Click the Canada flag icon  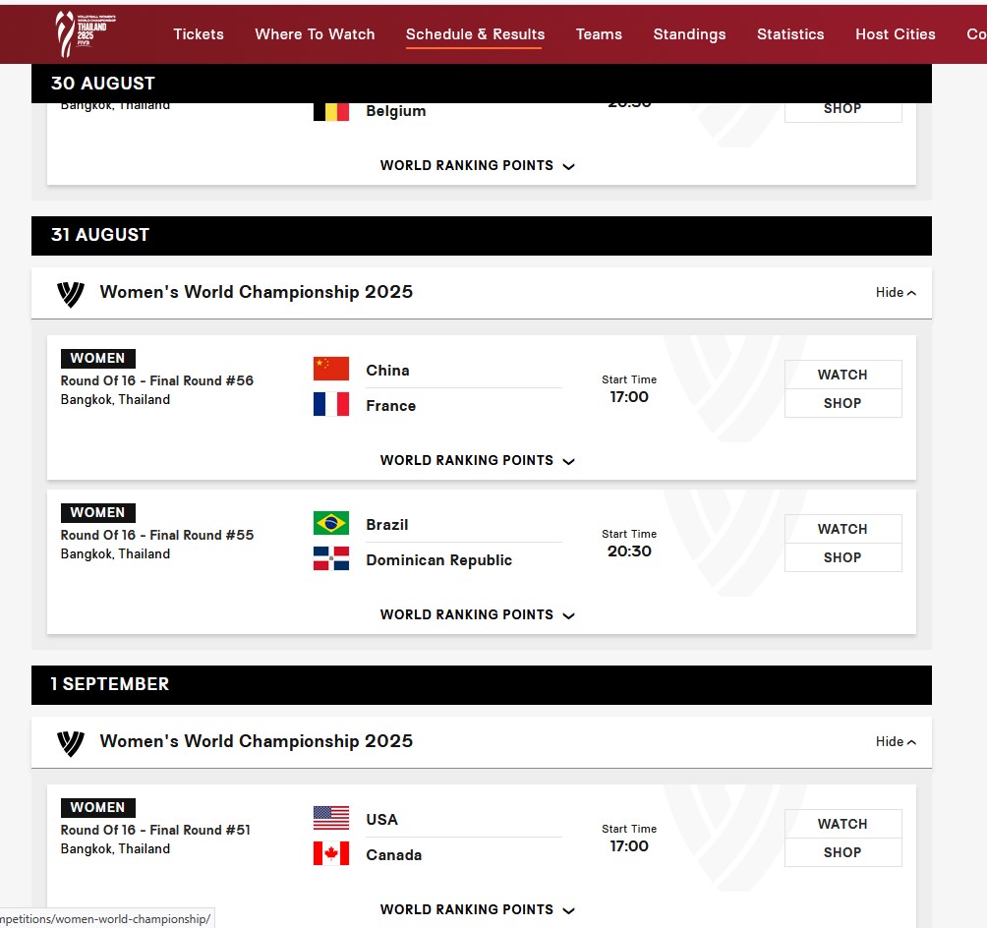pyautogui.click(x=331, y=853)
